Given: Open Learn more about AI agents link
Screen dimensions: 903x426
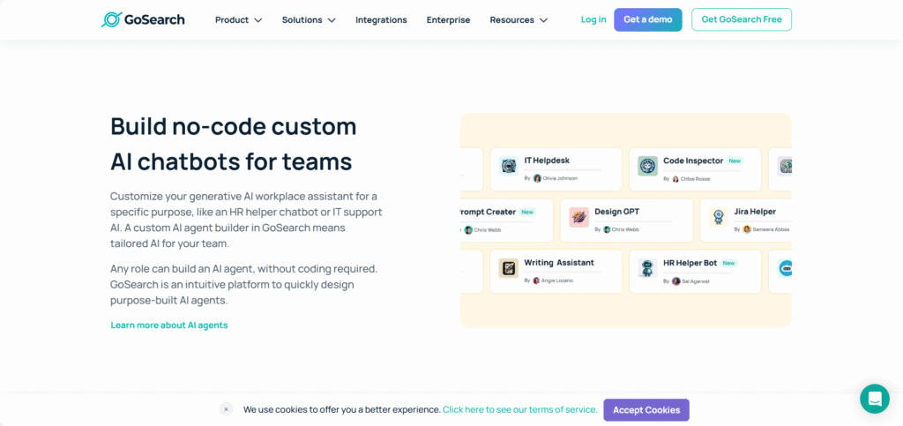Looking at the screenshot, I should [169, 325].
